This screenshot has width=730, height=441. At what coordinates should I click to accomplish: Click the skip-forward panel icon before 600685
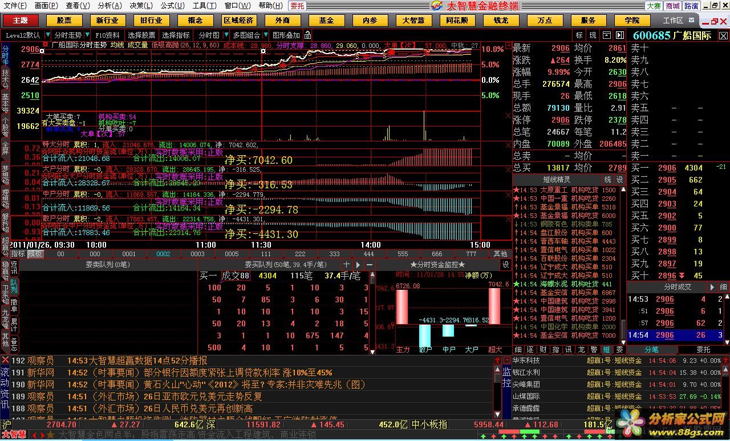619,35
